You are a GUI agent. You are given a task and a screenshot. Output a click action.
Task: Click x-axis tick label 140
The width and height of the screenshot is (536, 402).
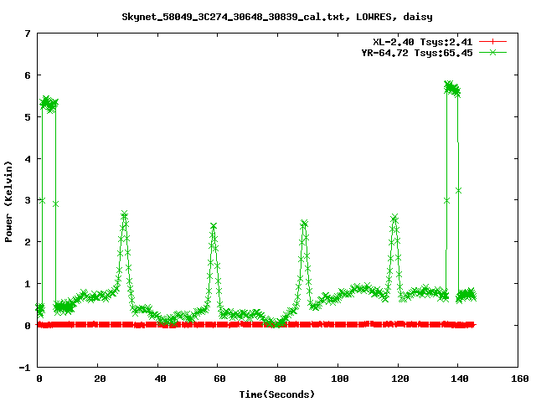point(460,379)
